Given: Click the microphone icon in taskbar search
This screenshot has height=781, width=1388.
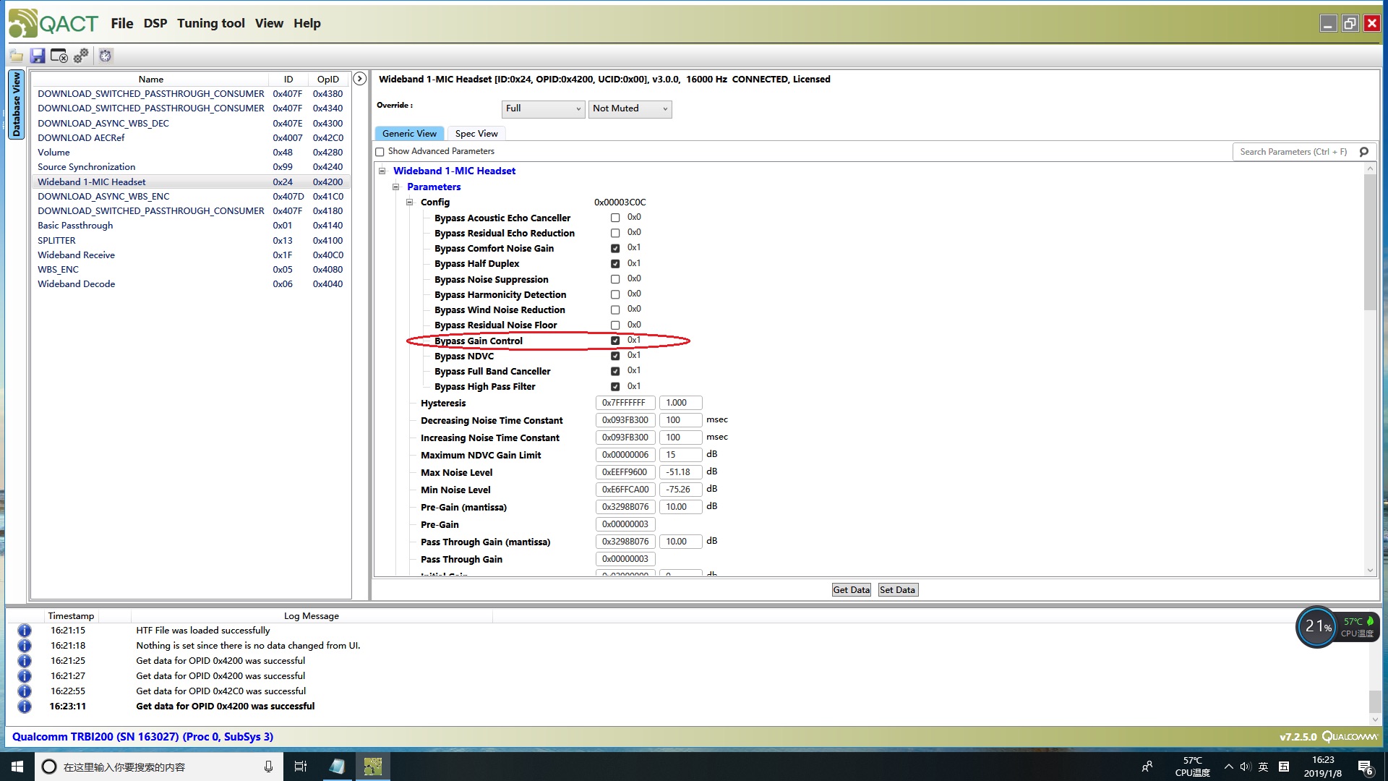Looking at the screenshot, I should tap(268, 767).
